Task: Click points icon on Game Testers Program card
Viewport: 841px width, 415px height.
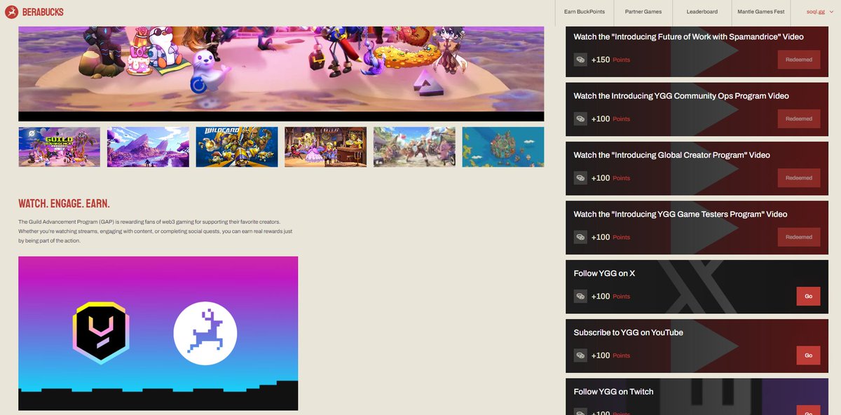Action: (580, 237)
